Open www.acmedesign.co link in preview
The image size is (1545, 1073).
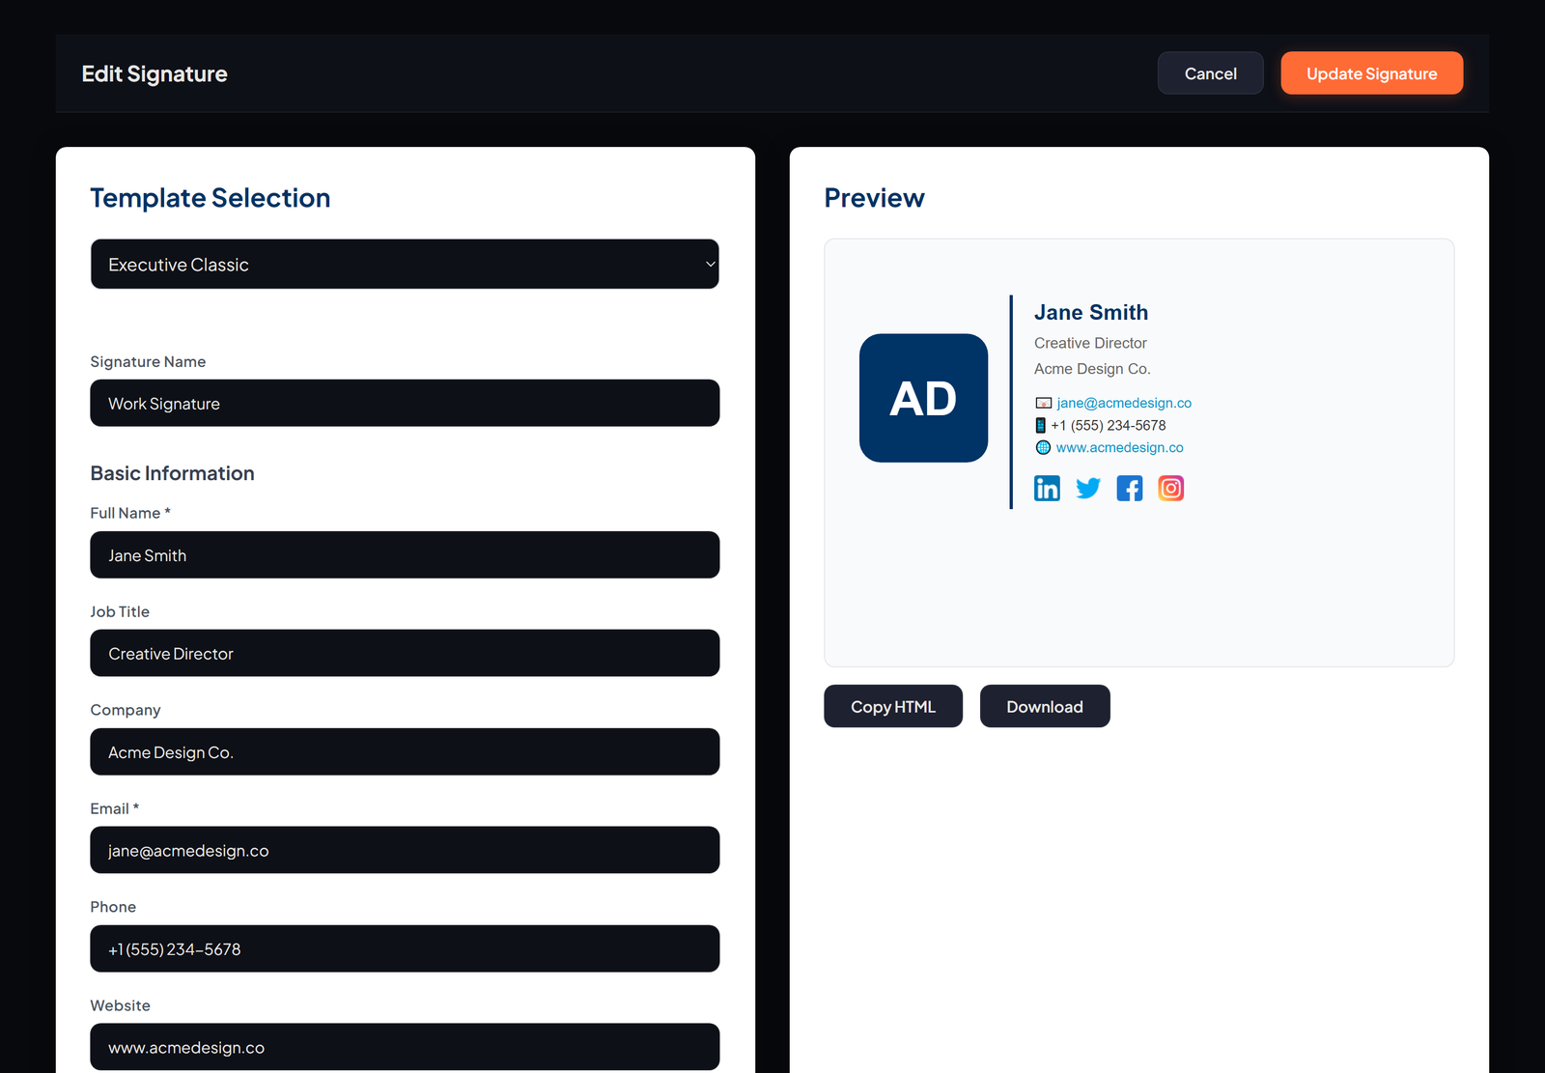tap(1119, 447)
